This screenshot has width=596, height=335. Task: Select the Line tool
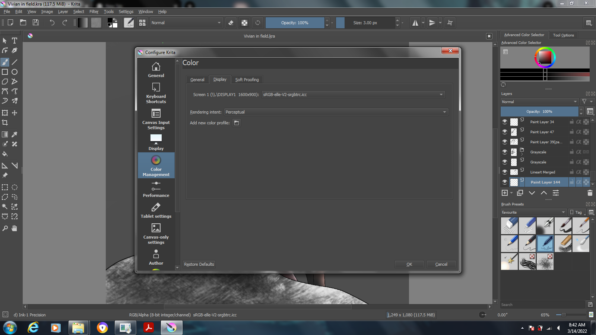coord(15,62)
